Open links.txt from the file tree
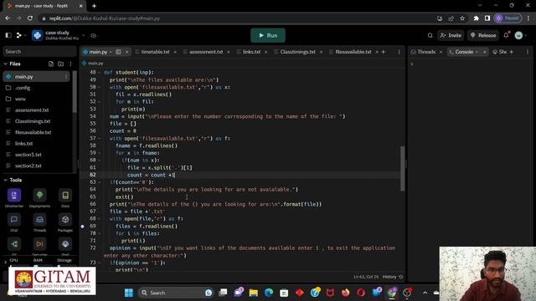Screen dimensions: 536x301 [x=23, y=143]
